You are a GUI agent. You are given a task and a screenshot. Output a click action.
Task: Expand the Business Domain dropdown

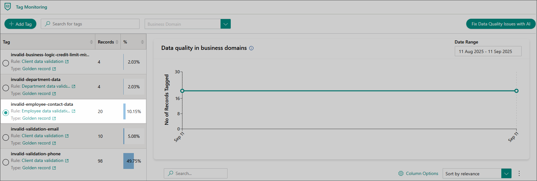(x=225, y=24)
